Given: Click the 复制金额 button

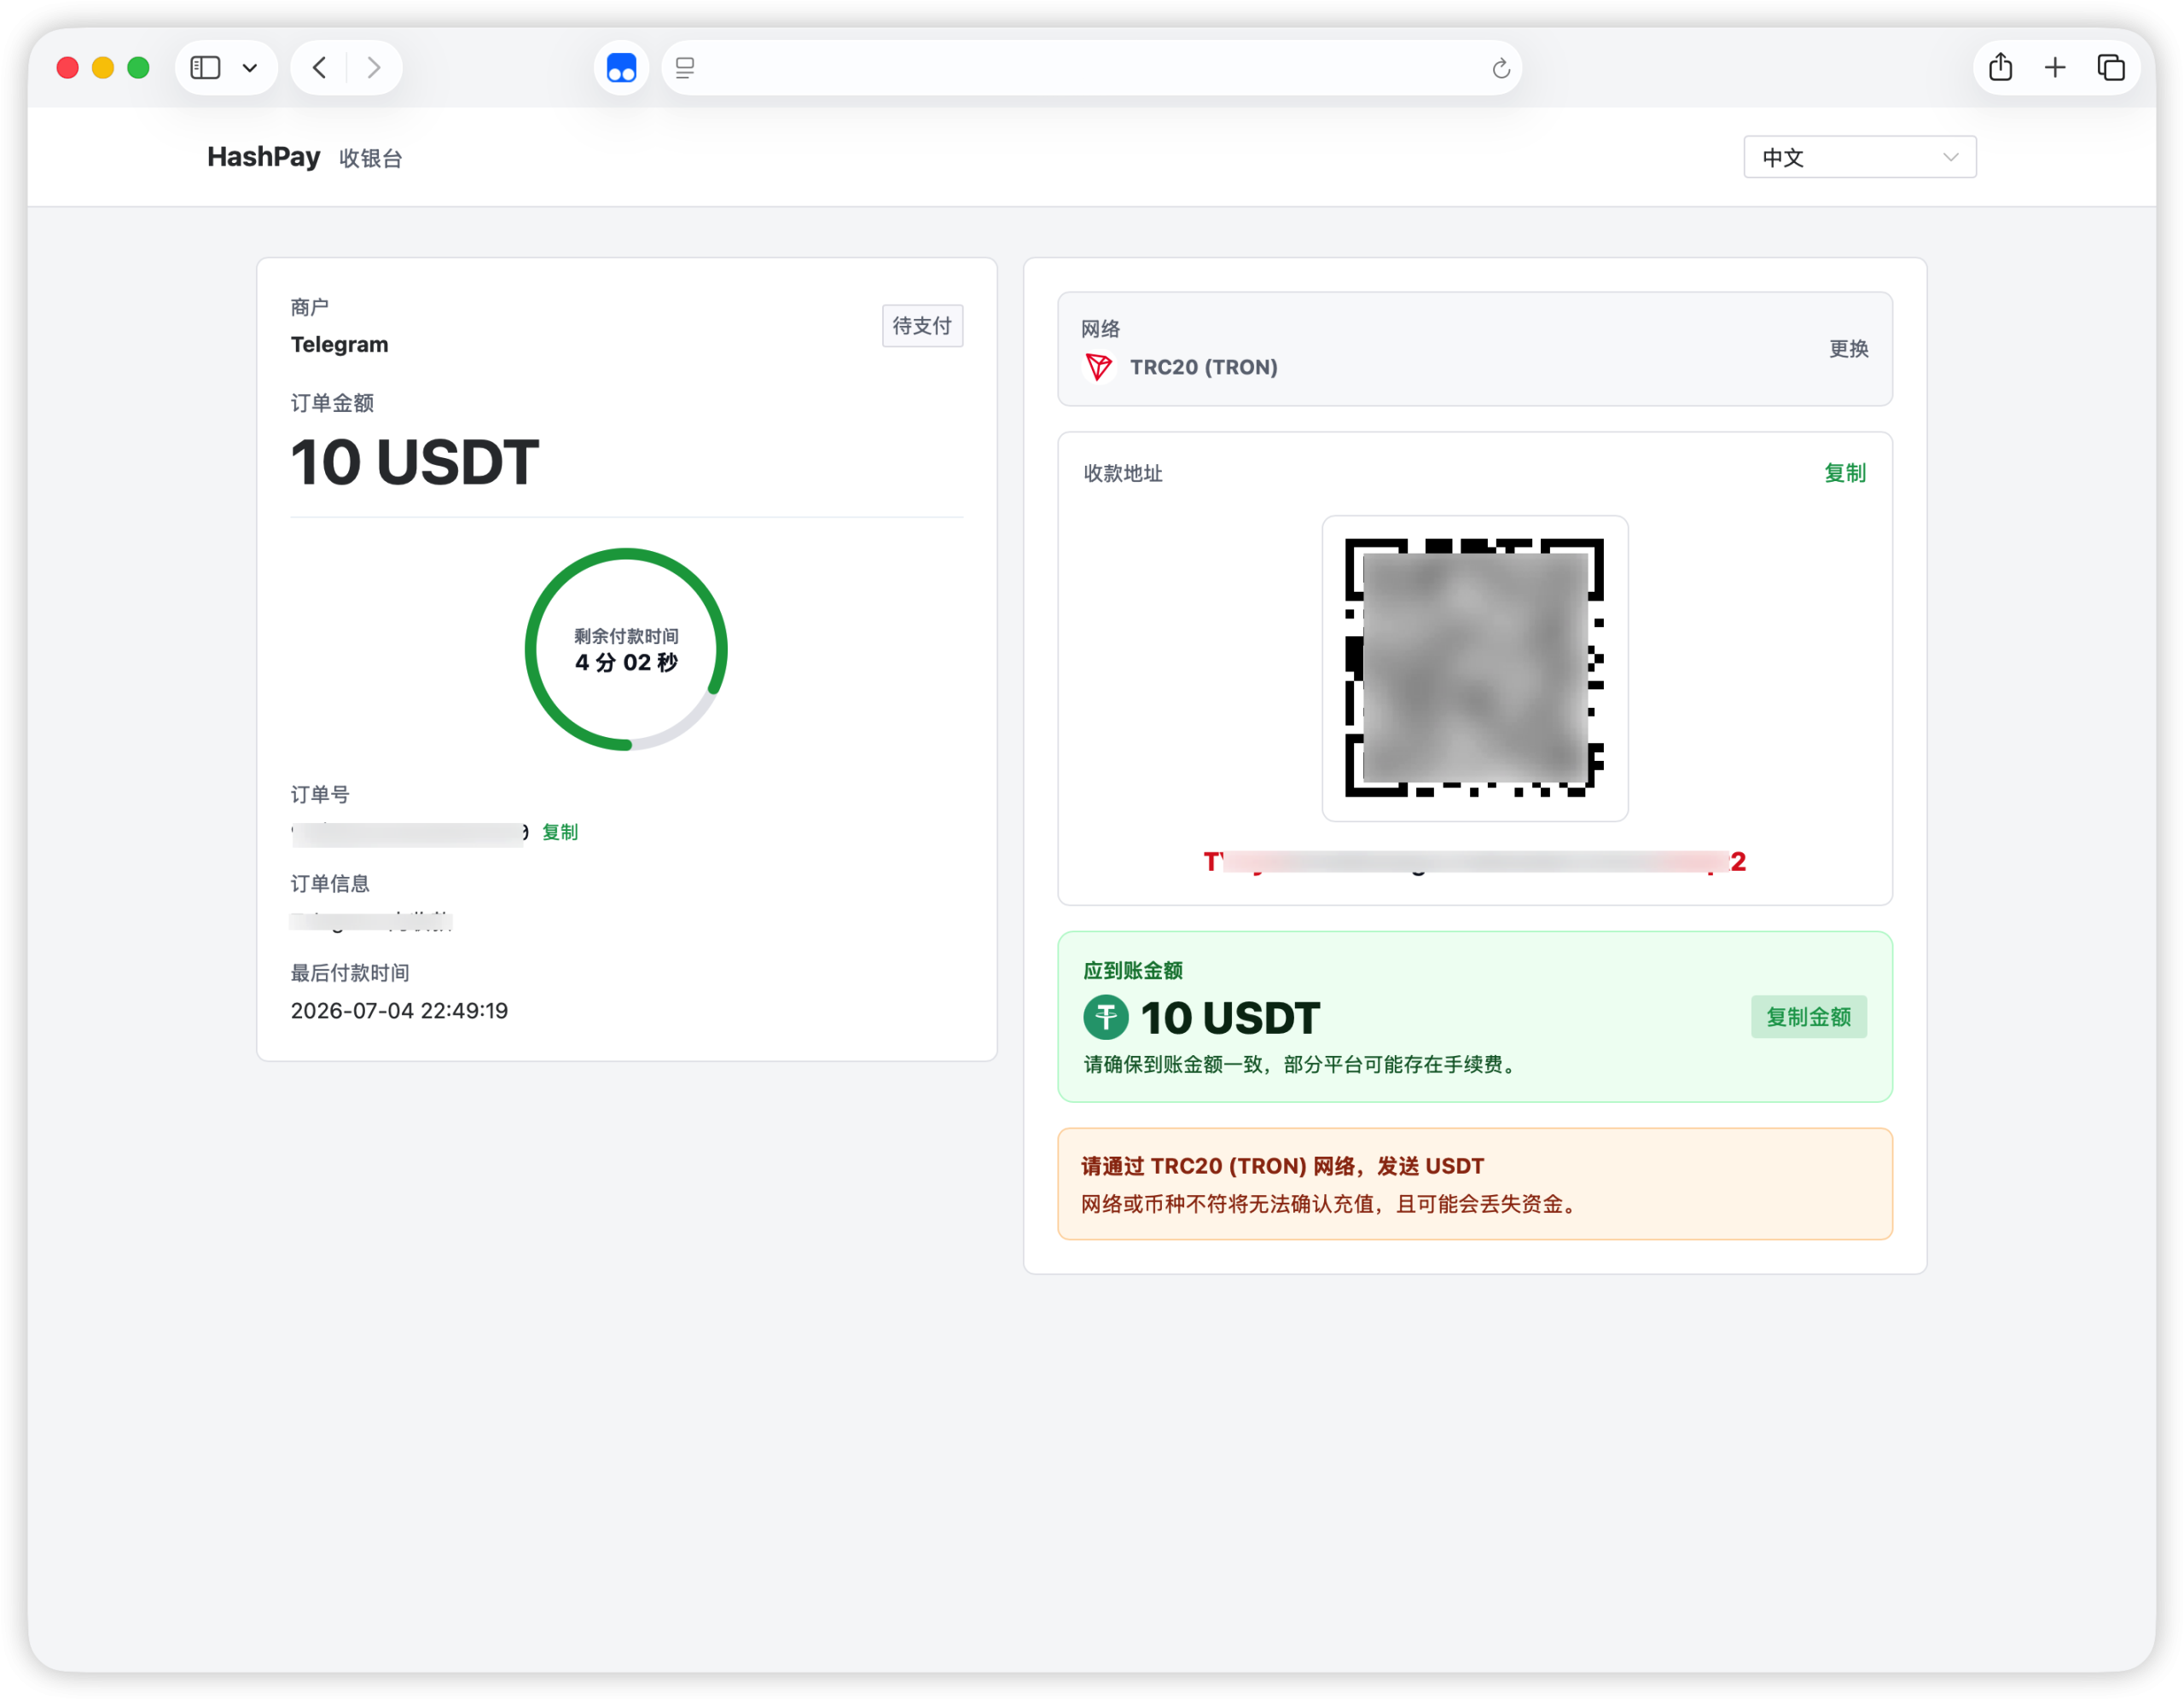Looking at the screenshot, I should point(1808,1017).
